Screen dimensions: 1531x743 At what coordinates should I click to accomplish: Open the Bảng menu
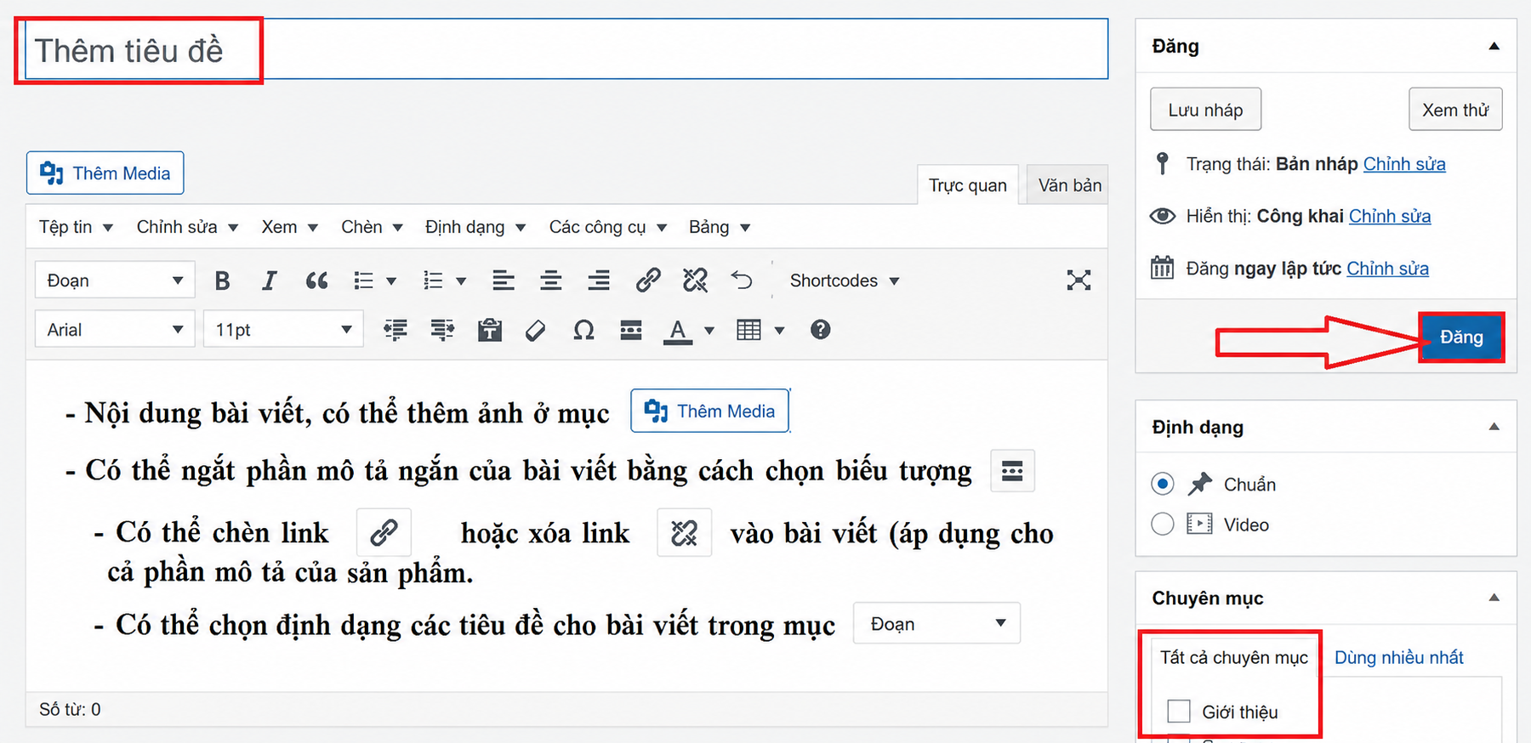pos(720,227)
